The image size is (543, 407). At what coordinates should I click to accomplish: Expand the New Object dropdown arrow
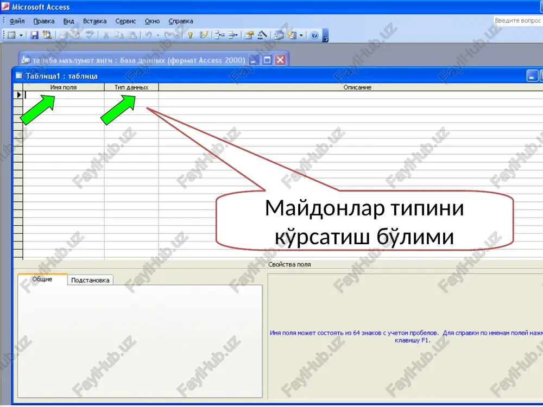point(301,35)
